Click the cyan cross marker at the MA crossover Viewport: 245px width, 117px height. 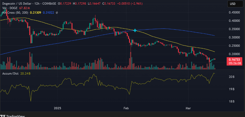135,30
